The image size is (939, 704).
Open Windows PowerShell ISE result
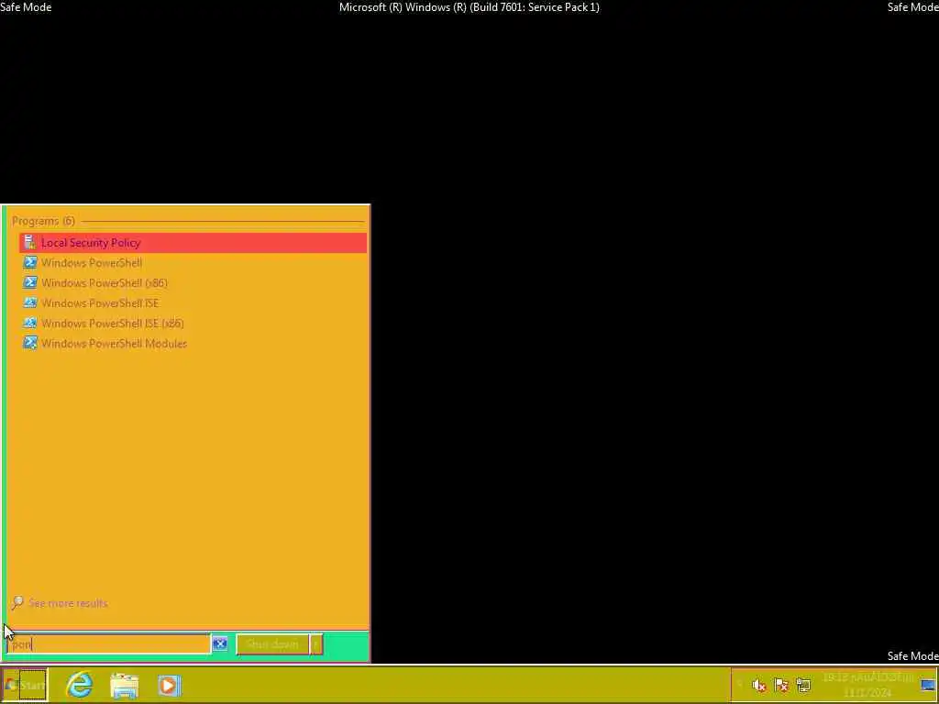(193, 302)
